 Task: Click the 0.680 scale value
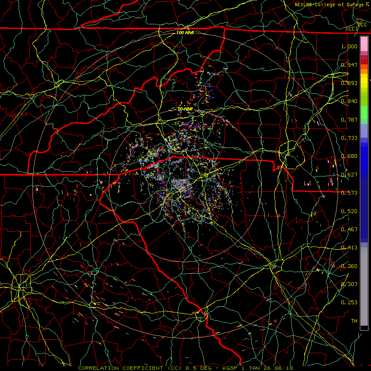[x=349, y=156]
